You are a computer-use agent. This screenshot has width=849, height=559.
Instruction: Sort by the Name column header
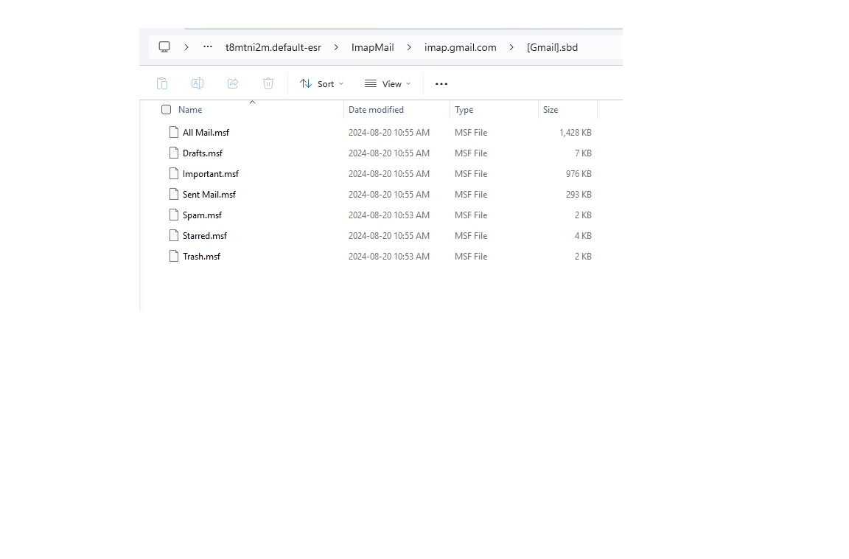tap(190, 109)
